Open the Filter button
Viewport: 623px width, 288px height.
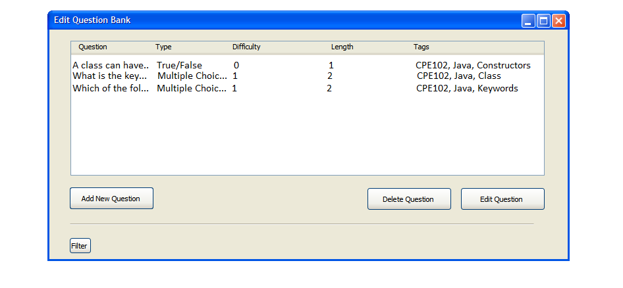(80, 246)
